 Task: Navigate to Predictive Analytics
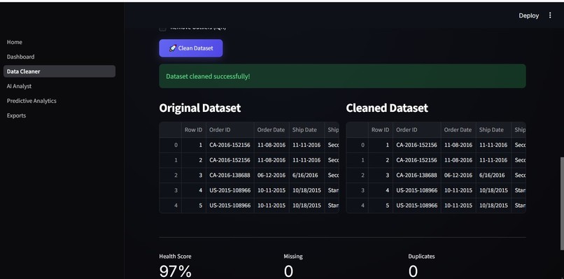[x=31, y=101]
